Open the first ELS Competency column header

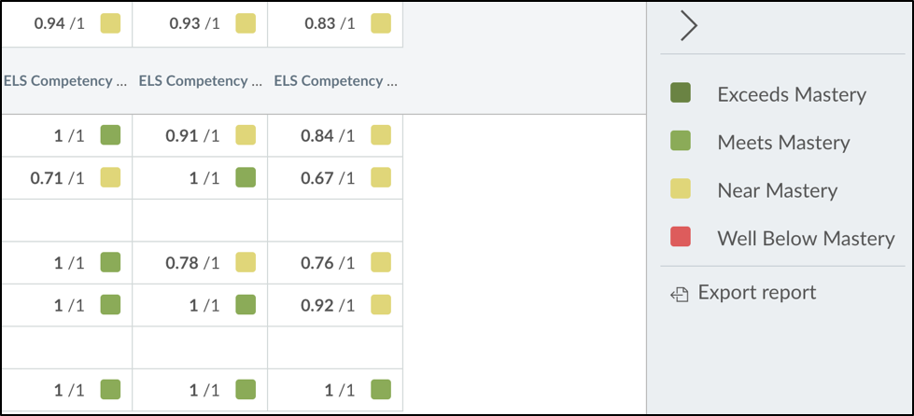click(x=65, y=81)
